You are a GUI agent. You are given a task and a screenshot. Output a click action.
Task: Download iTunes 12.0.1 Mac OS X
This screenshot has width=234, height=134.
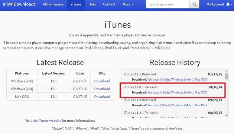click(x=201, y=92)
